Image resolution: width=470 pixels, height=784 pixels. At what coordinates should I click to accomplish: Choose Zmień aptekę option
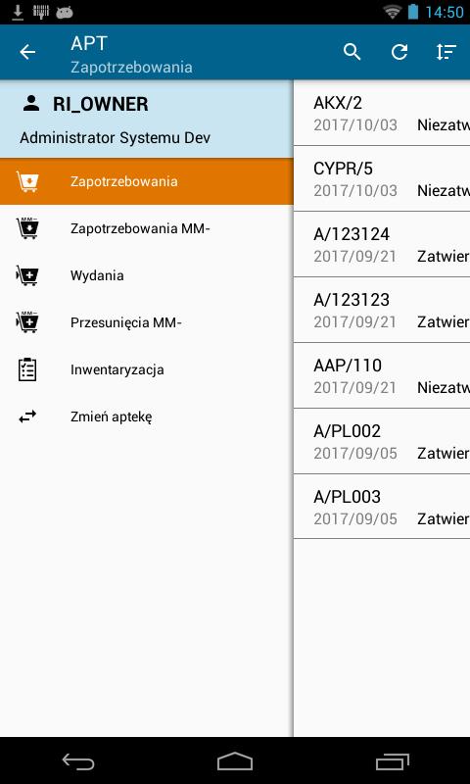coord(146,416)
